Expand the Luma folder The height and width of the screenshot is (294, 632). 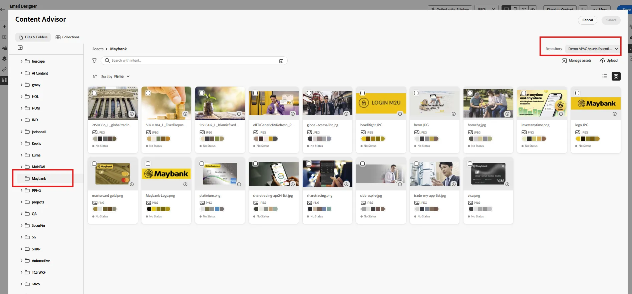(x=22, y=155)
